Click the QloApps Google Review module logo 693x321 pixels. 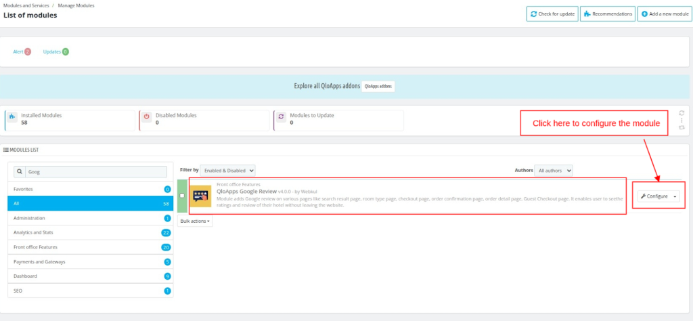[x=200, y=196]
